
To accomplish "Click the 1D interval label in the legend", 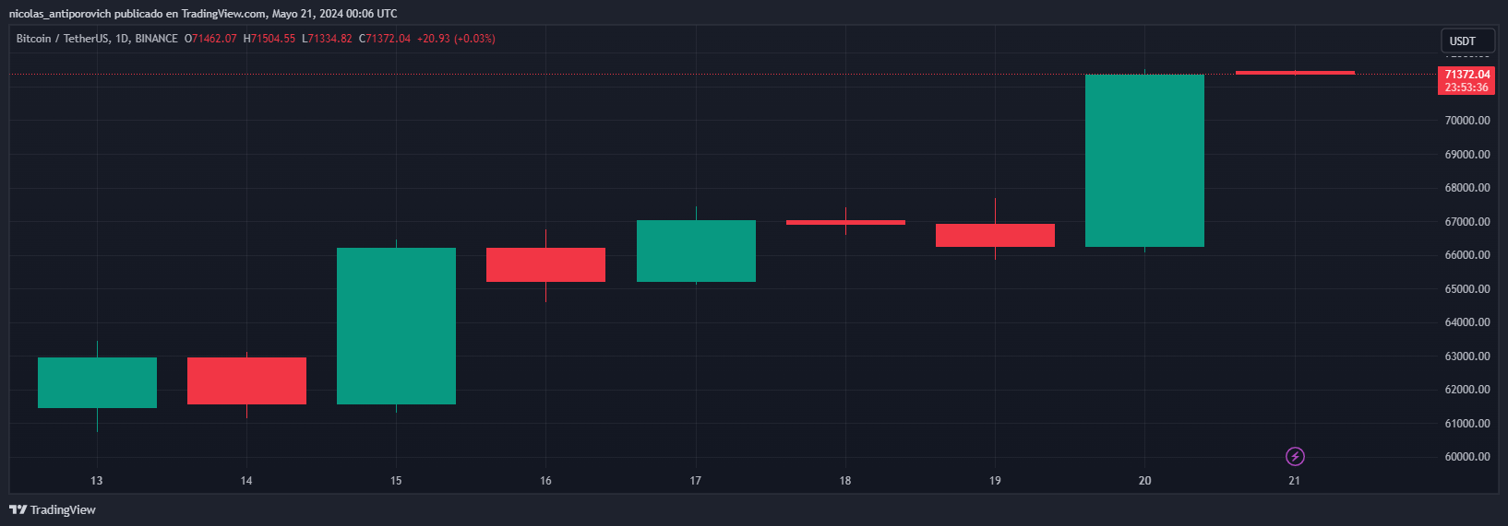I will (x=122, y=39).
